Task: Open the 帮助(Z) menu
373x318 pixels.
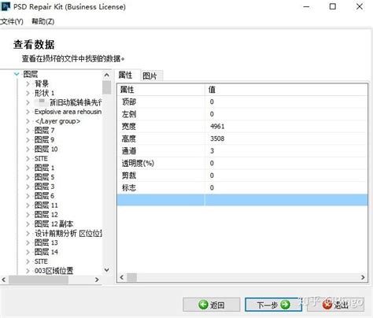Action: tap(43, 21)
